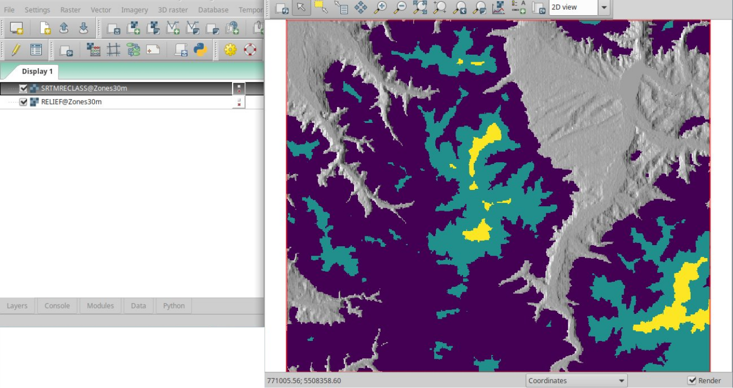The image size is (733, 388).
Task: Click the Zoom in magnifier icon
Action: pyautogui.click(x=381, y=8)
